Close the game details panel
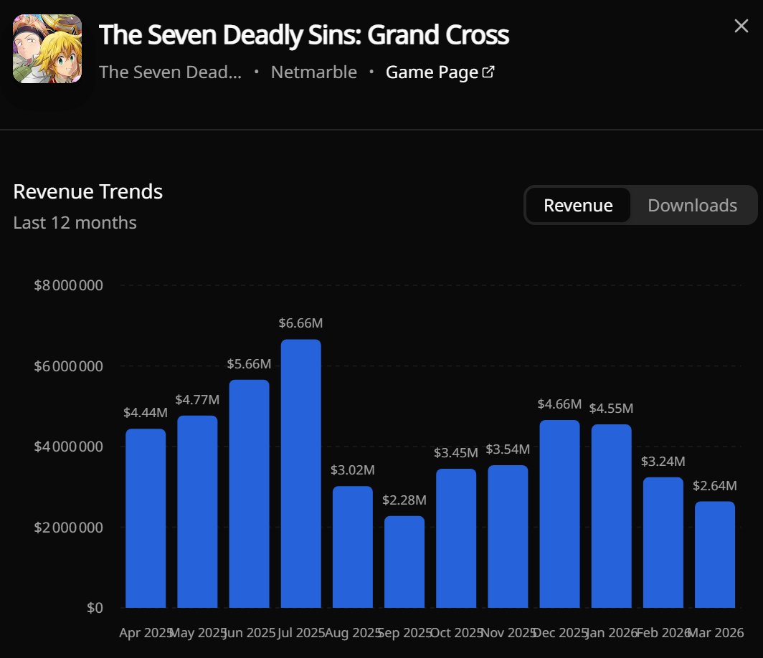763x658 pixels. (741, 26)
